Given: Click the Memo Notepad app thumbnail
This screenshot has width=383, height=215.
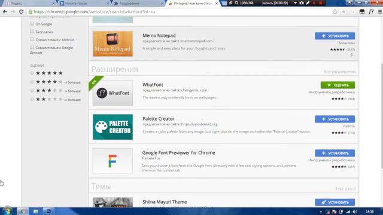Looking at the screenshot, I should pyautogui.click(x=113, y=44).
